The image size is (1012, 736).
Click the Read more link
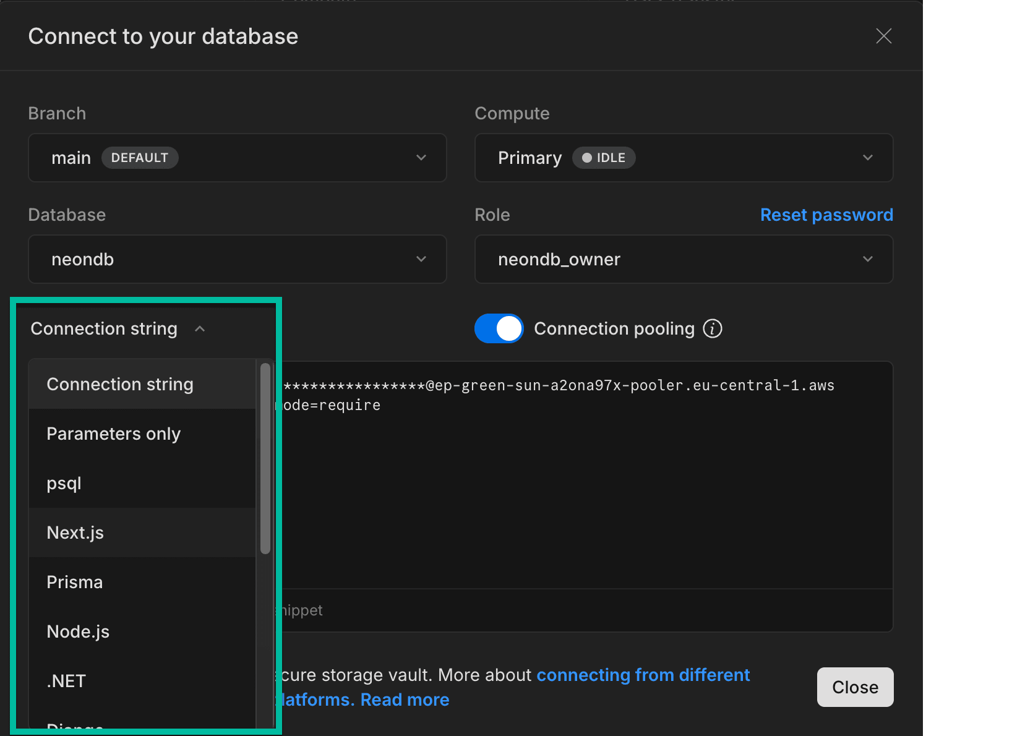point(405,700)
